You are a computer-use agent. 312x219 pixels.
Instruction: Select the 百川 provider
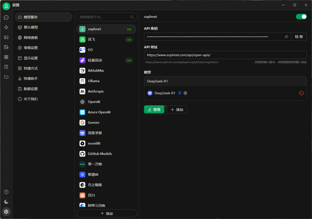pos(106,195)
